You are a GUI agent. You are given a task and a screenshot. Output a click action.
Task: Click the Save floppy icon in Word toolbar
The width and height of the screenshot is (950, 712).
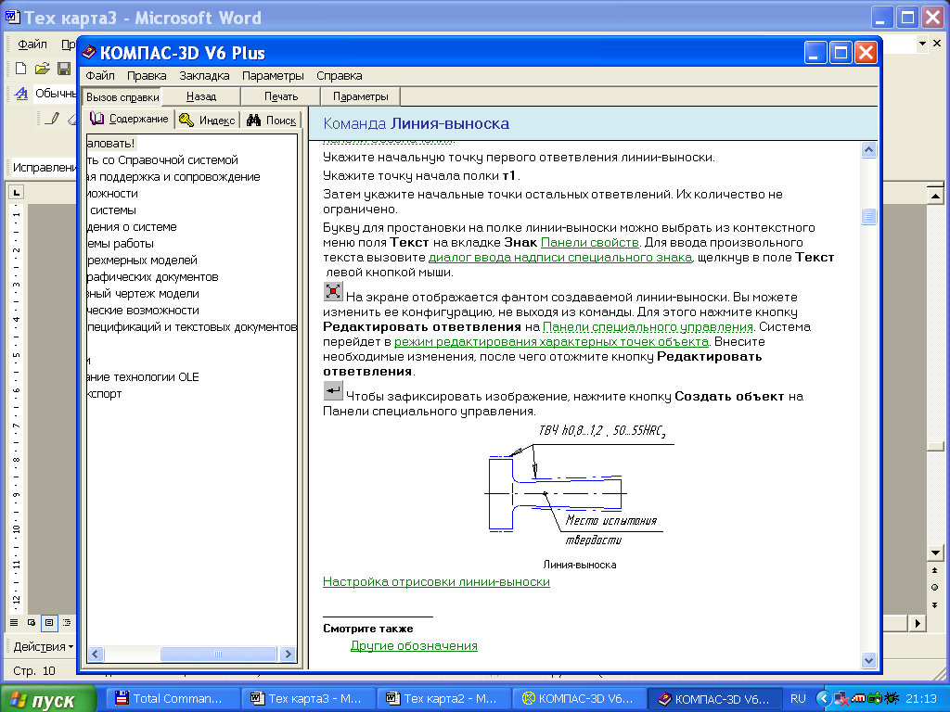coord(64,69)
